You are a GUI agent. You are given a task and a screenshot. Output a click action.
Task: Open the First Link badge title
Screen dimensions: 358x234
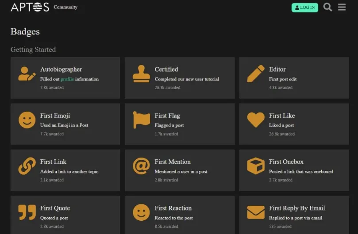(x=53, y=162)
